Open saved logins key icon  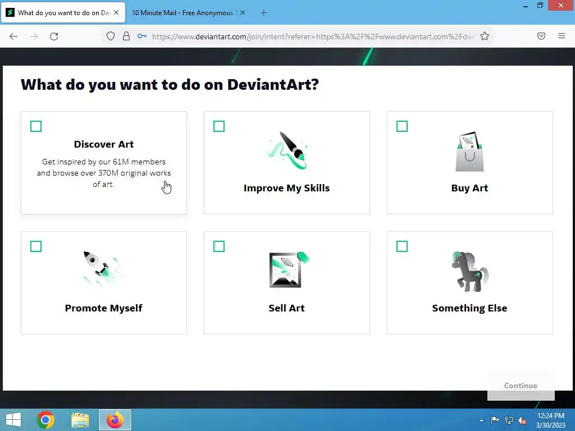coord(142,36)
